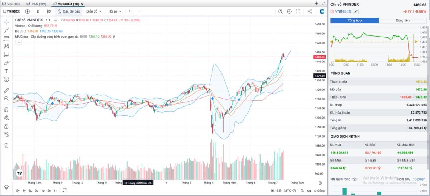Select Hôm nay option in NN mua ròng
Viewport: 430px width, 196px height.
(x=403, y=179)
